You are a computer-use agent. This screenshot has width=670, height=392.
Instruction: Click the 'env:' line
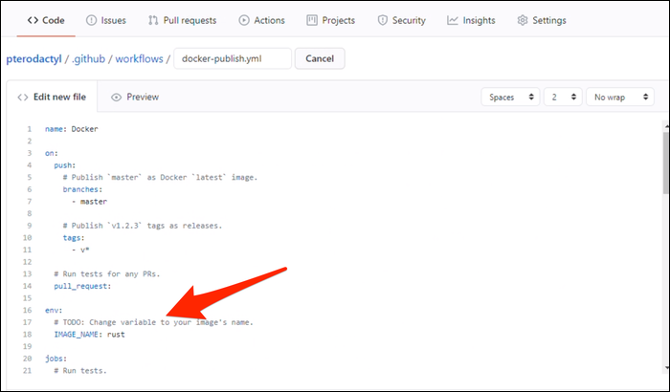[x=54, y=311]
